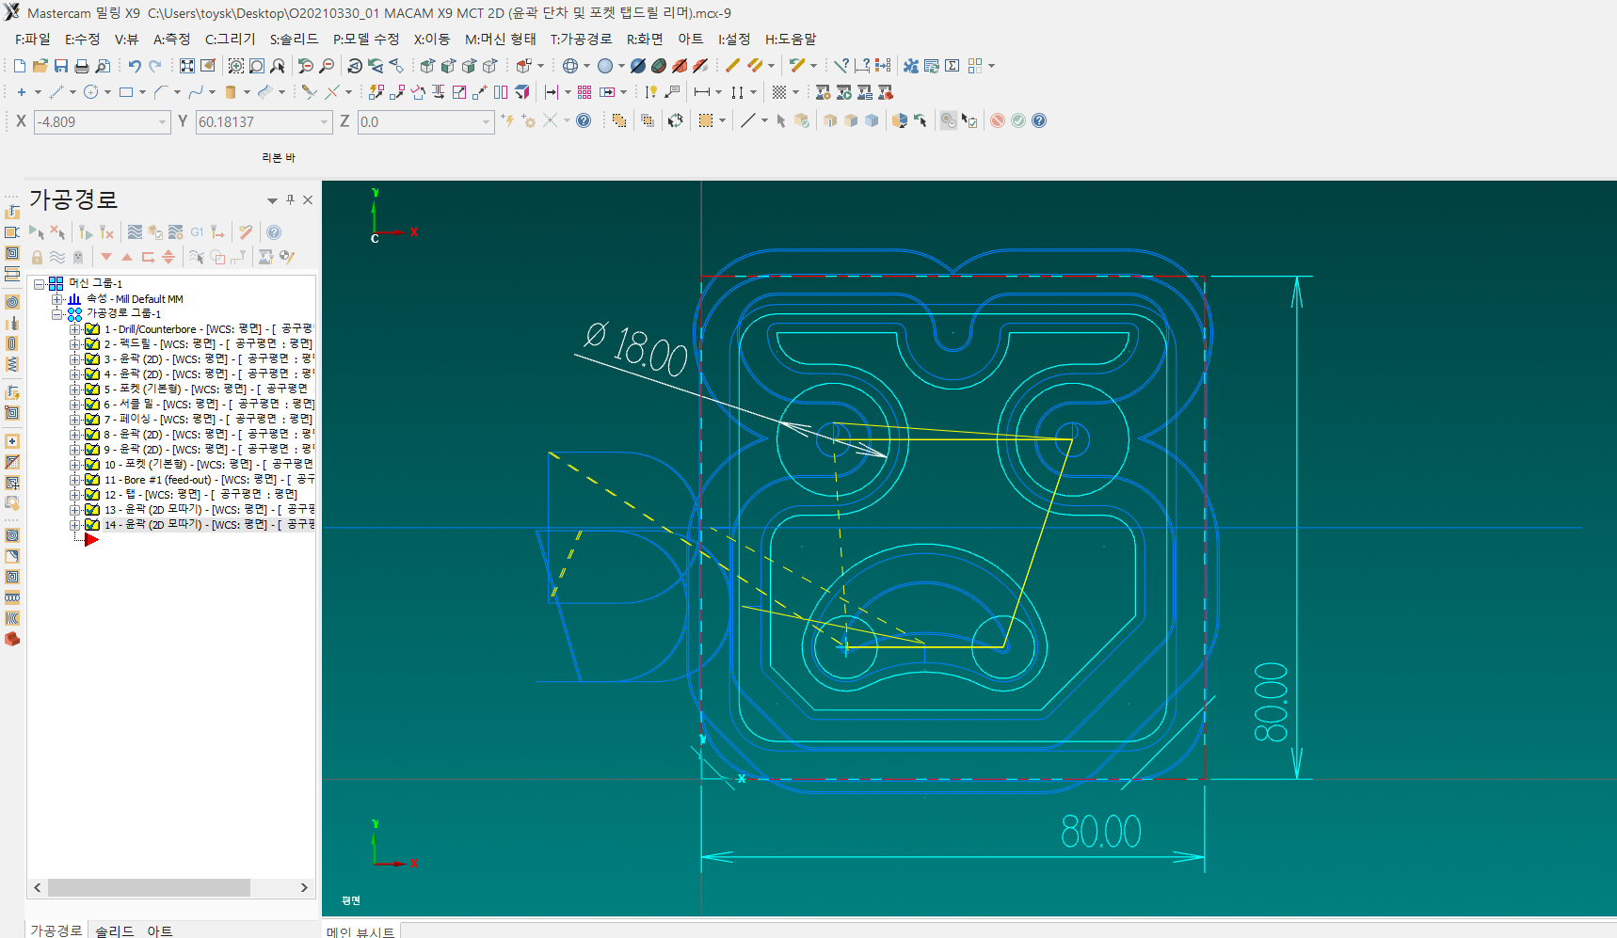Select the 메인 뷰시트 viewsheet tab
This screenshot has height=938, width=1617.
tap(360, 931)
